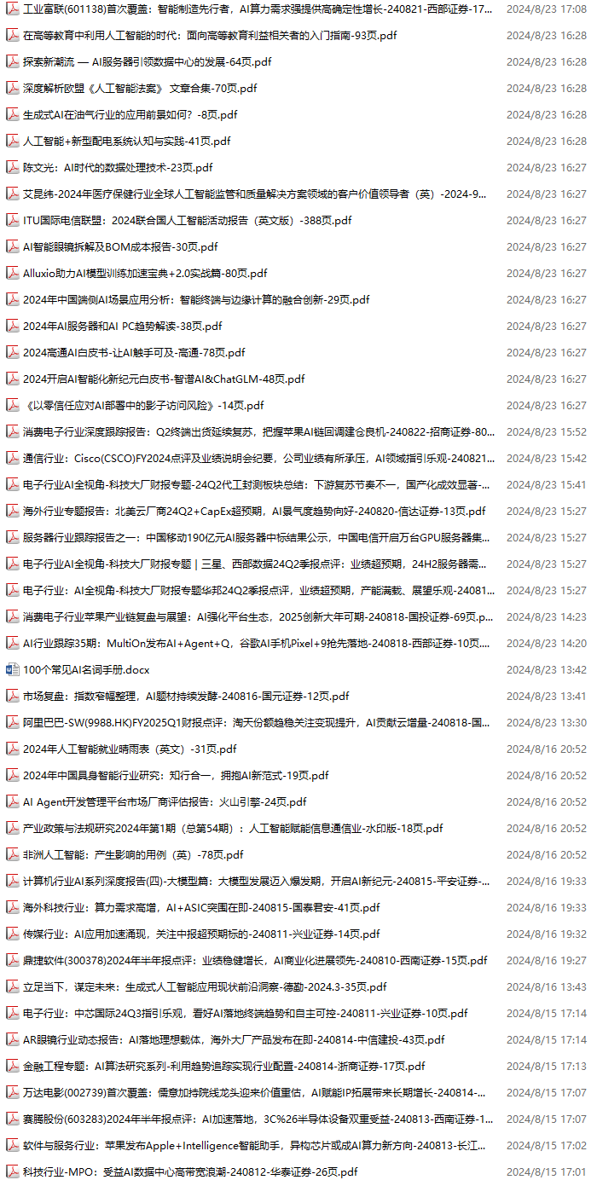This screenshot has width=597, height=1180.
Task: Click the date 2024/8/23 13:42
Action: 546,669
